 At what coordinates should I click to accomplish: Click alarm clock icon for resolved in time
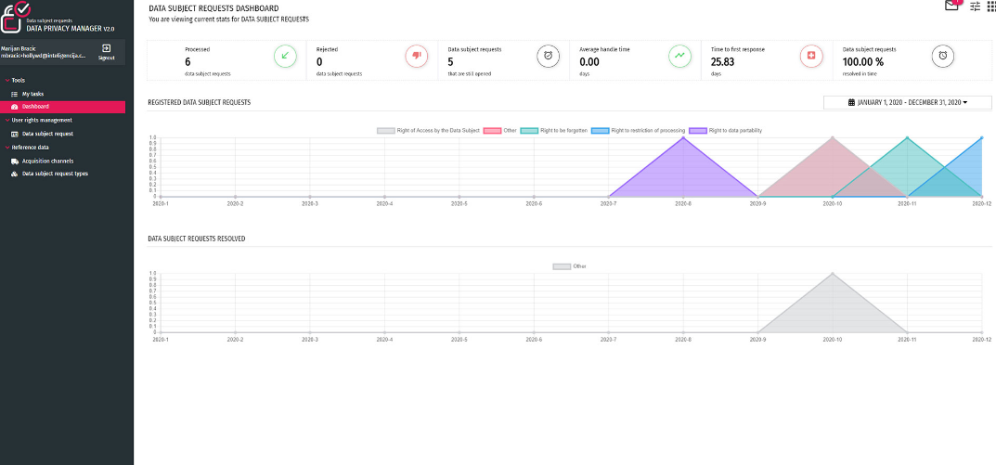point(943,56)
